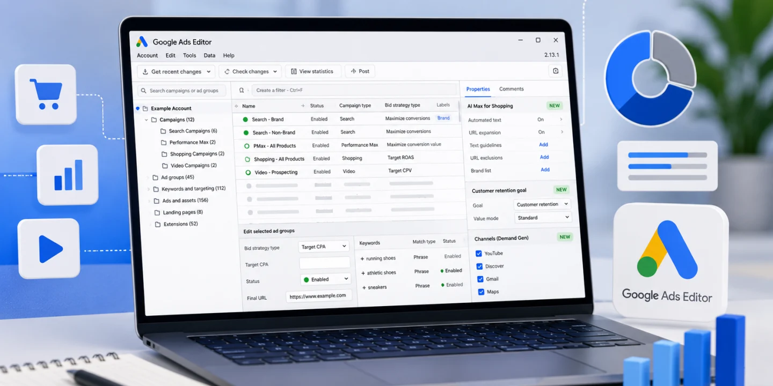Screen dimensions: 773x386
Task: Open the Data menu
Action: 209,55
